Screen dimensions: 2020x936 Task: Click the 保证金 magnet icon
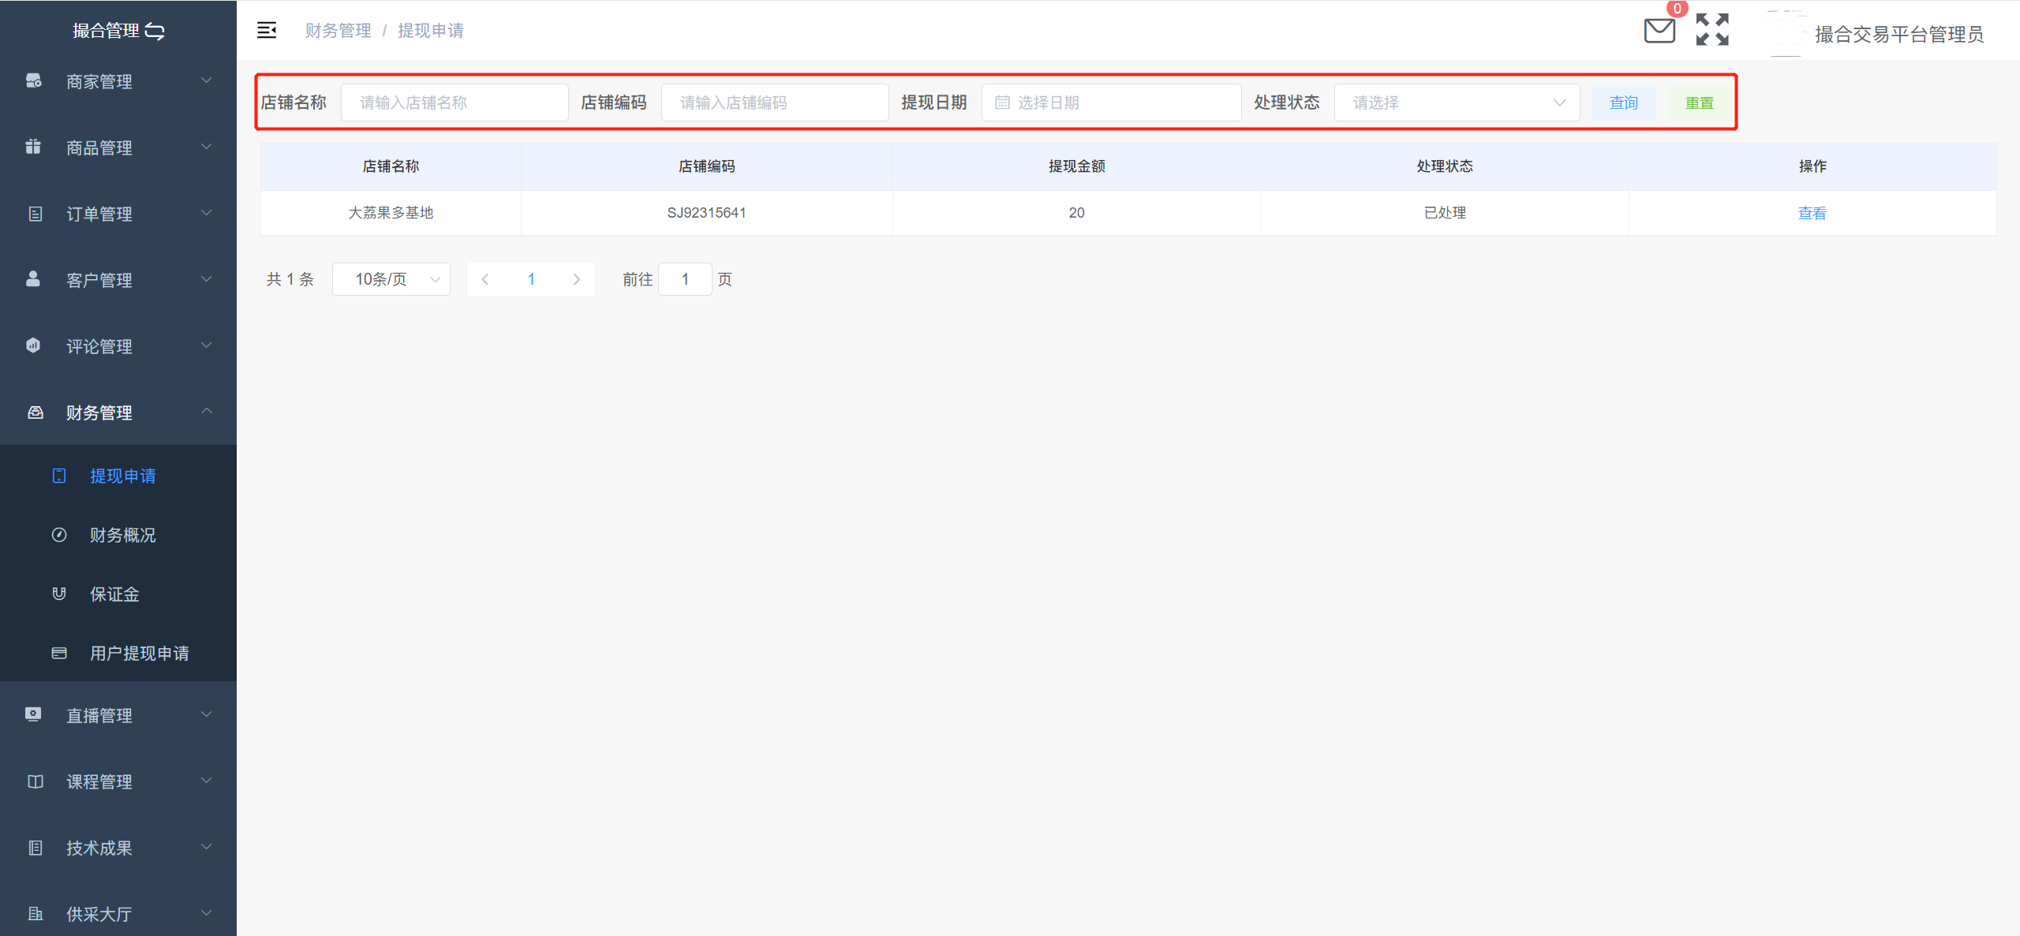pyautogui.click(x=59, y=594)
